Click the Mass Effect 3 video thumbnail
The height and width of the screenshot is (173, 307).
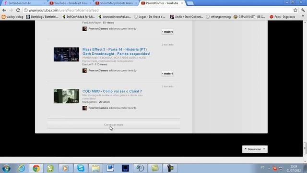(66, 54)
